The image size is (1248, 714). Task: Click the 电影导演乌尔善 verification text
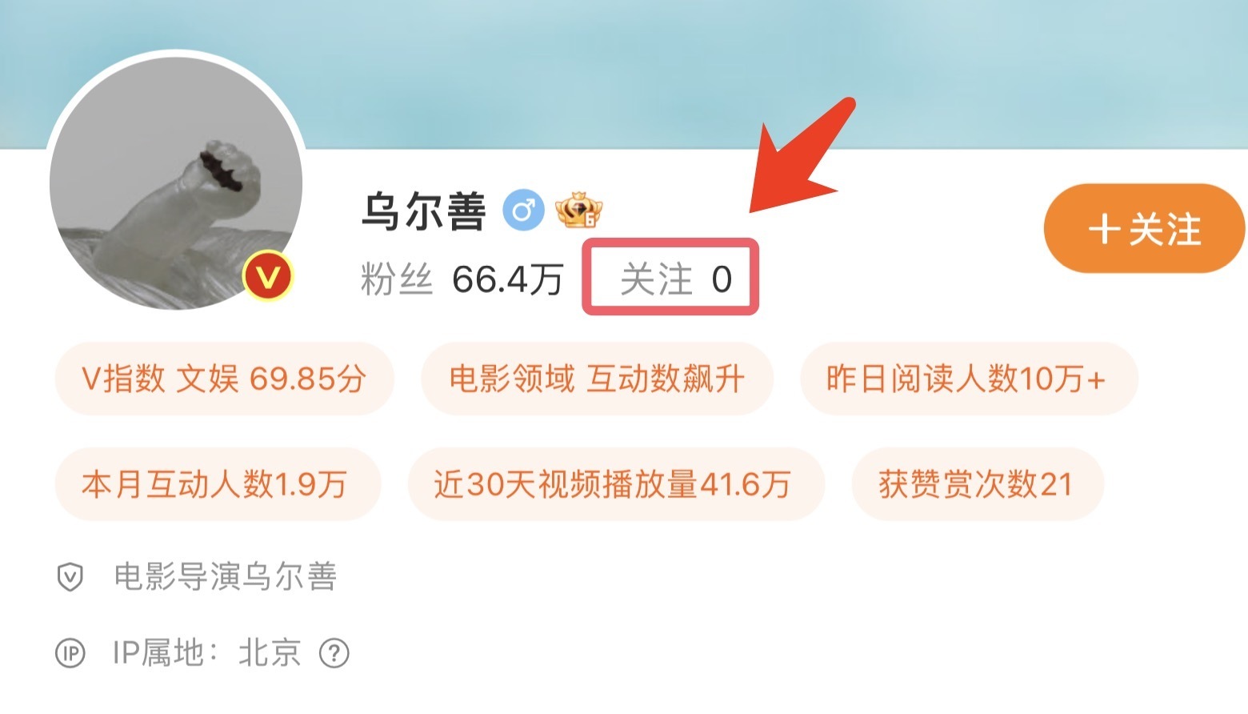226,576
